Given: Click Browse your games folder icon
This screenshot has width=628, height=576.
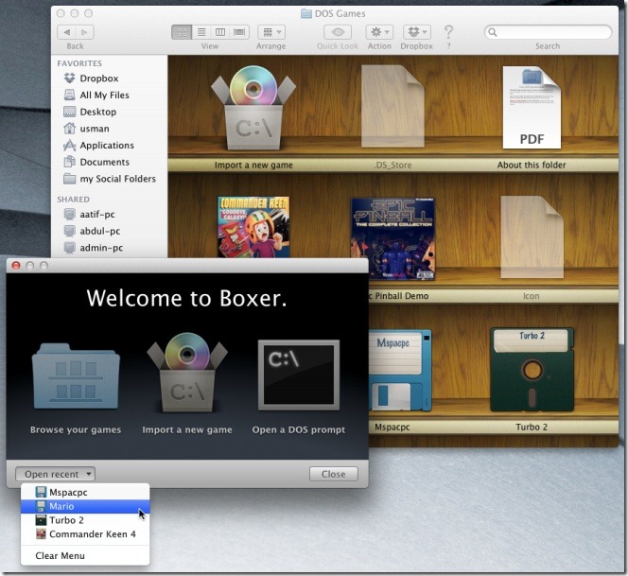Looking at the screenshot, I should click(x=76, y=376).
